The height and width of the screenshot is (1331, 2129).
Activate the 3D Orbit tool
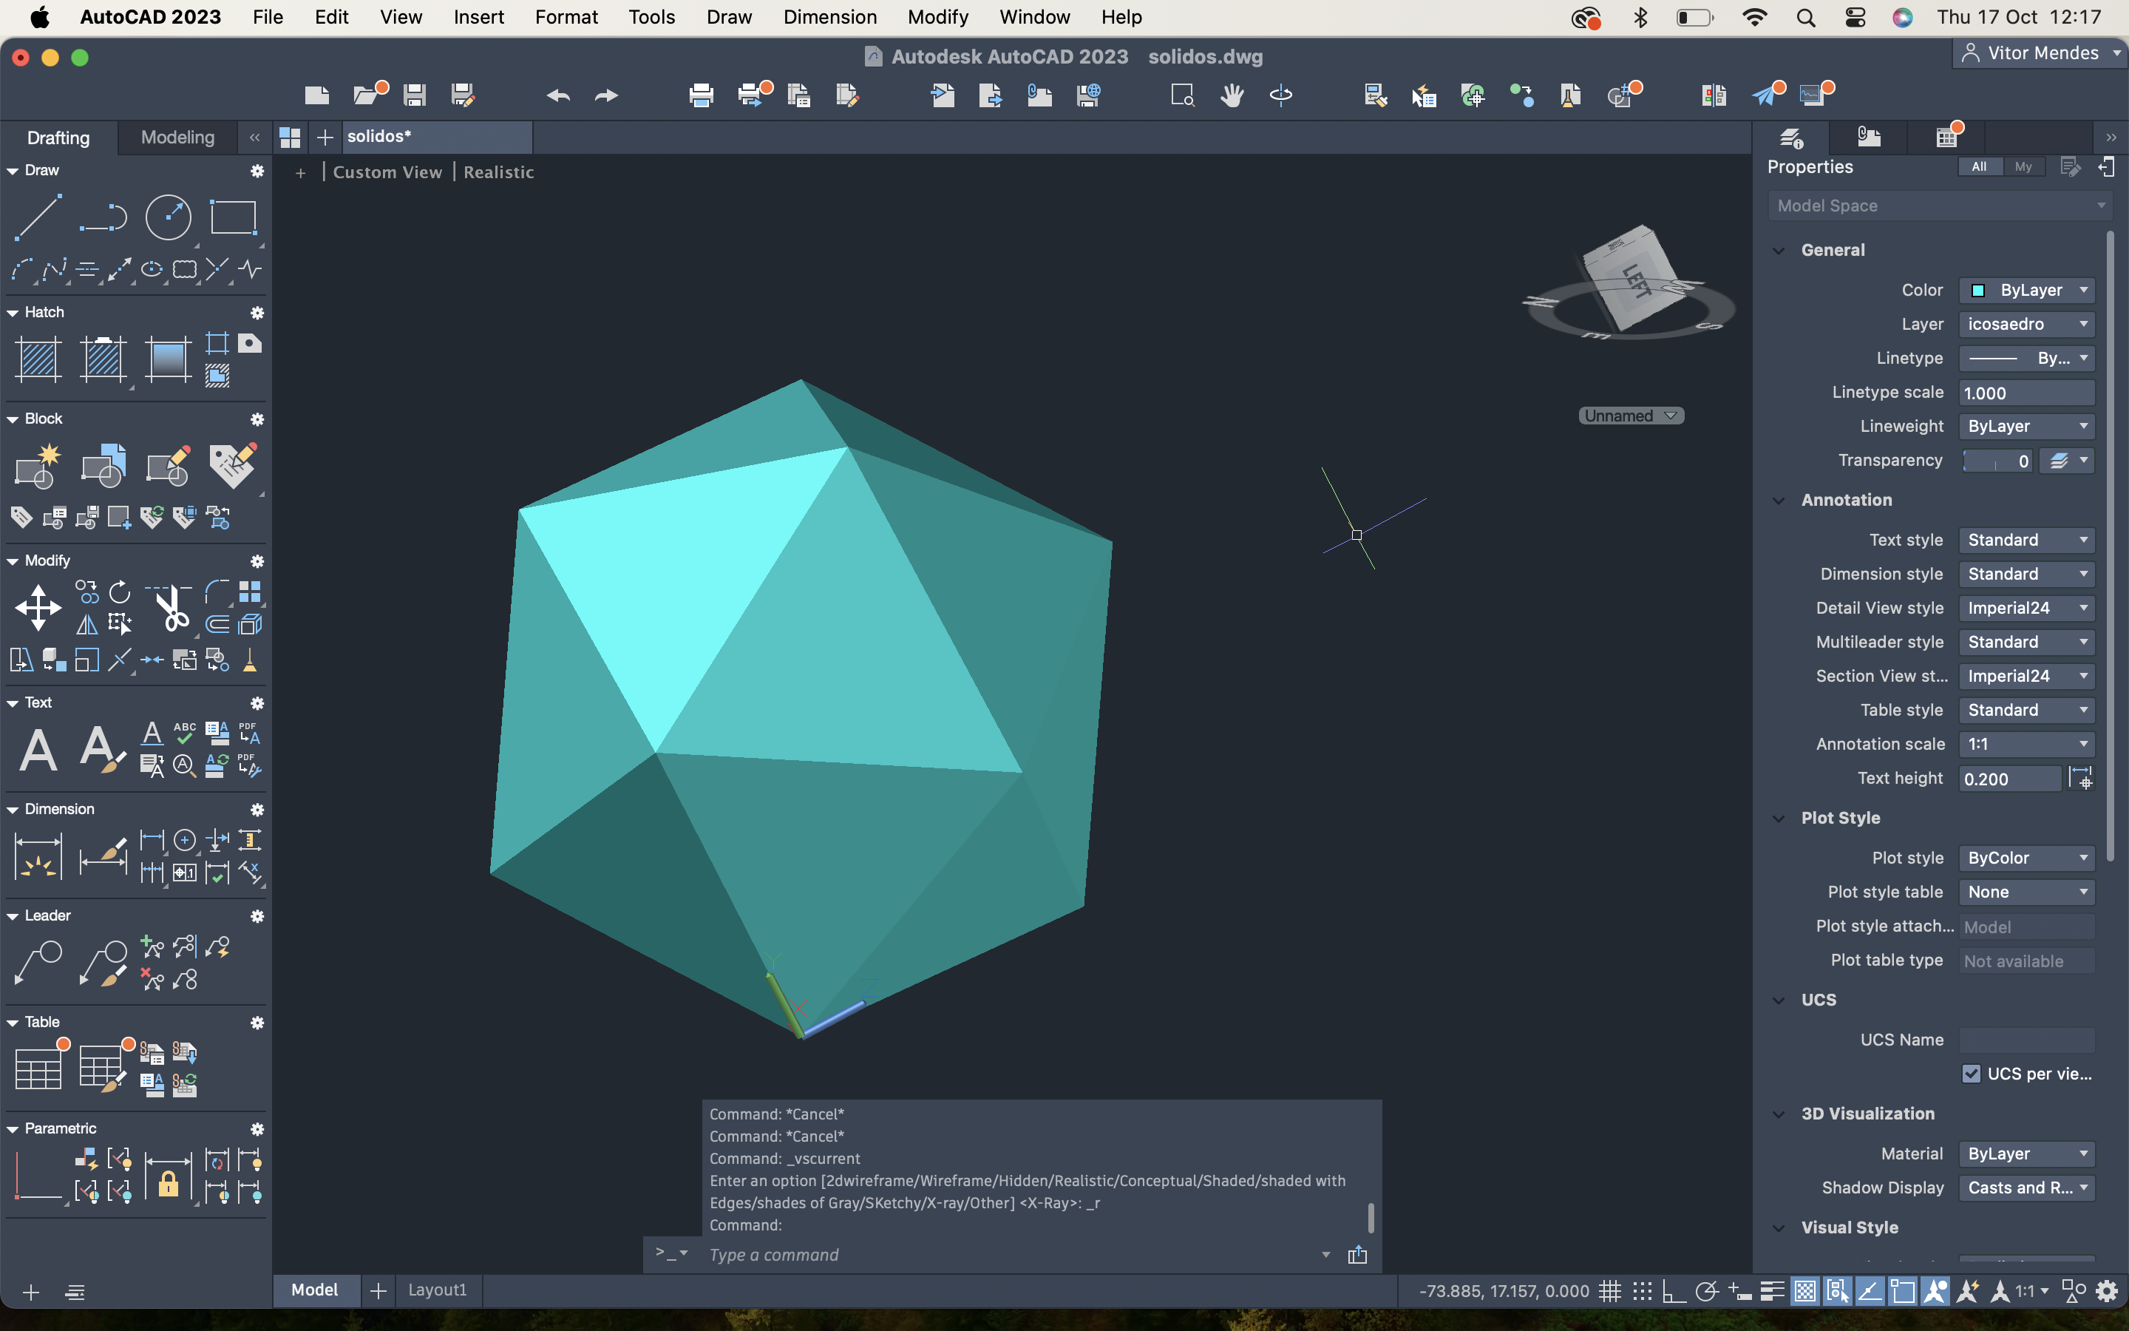(1281, 95)
